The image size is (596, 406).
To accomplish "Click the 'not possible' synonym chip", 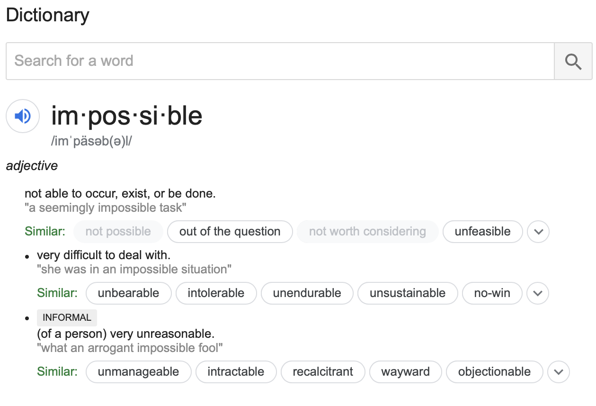I will click(118, 232).
